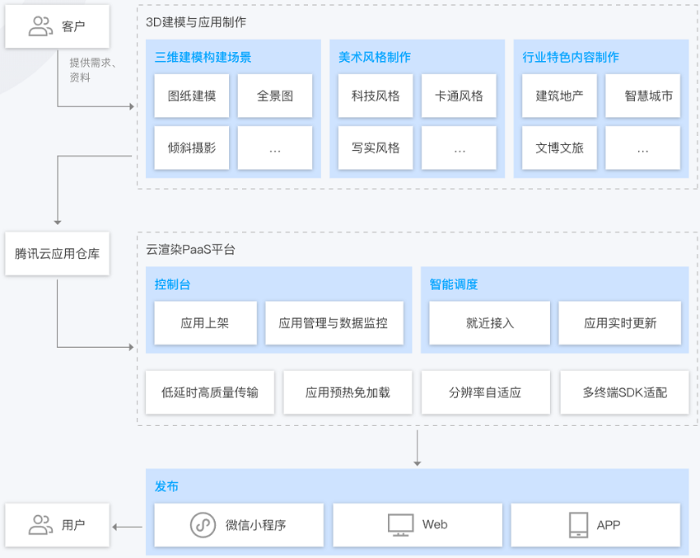Choose the 分辨率自适应 card

click(x=486, y=392)
